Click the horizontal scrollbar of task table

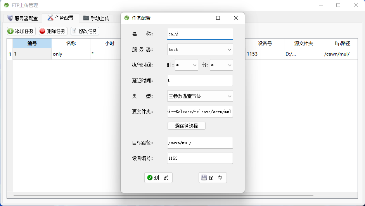coord(163,195)
